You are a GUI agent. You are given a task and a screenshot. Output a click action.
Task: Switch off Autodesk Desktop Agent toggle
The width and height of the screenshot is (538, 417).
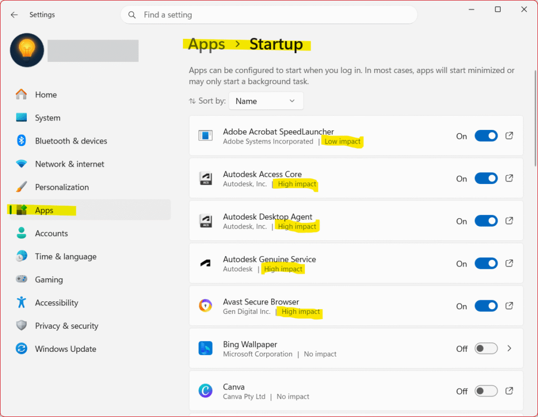tap(486, 221)
